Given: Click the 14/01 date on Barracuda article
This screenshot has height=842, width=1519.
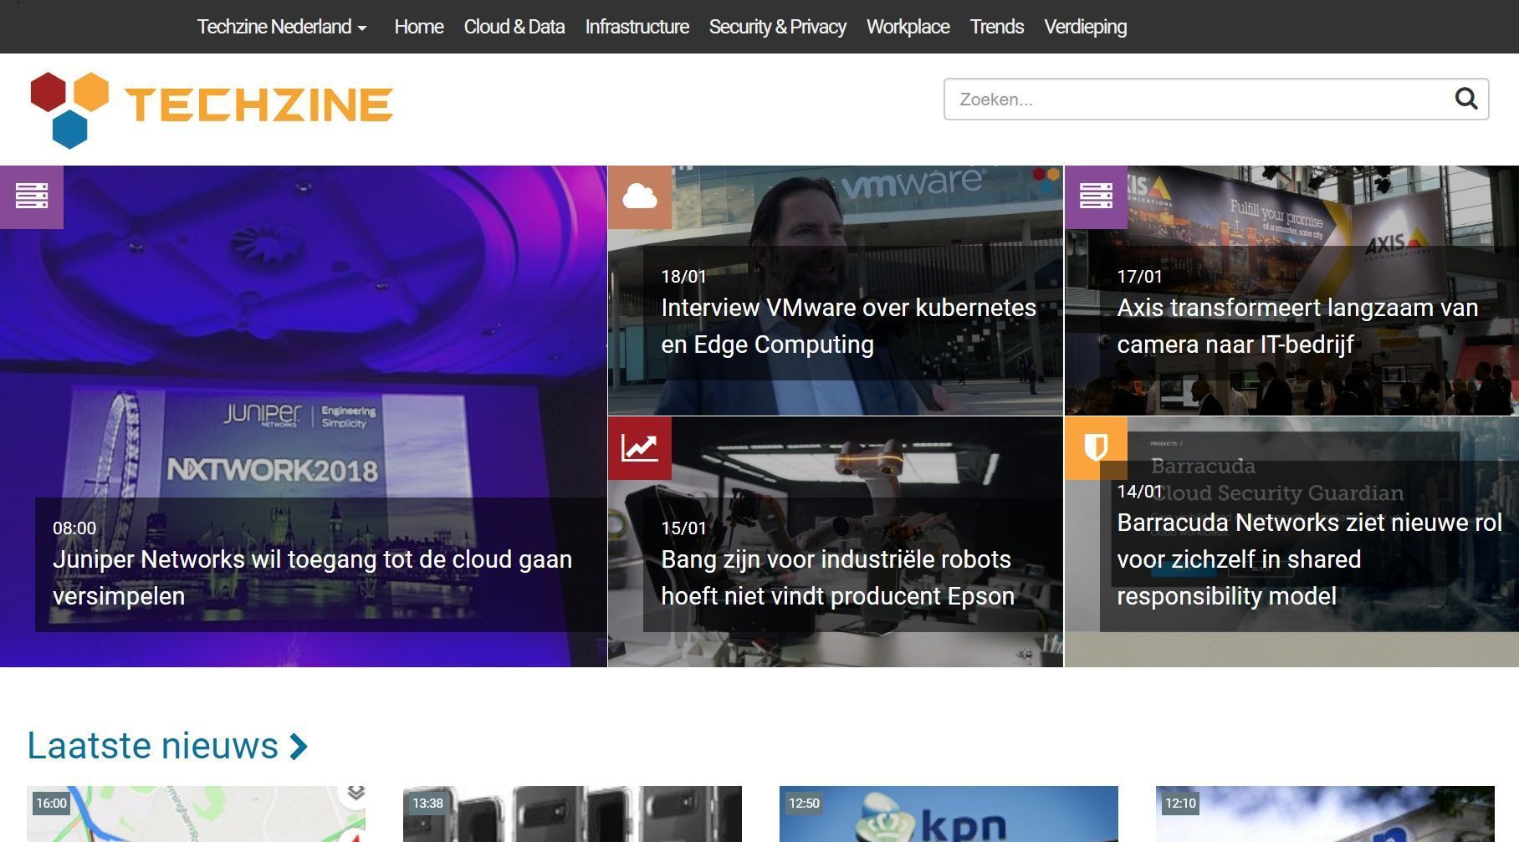Looking at the screenshot, I should pos(1139,492).
